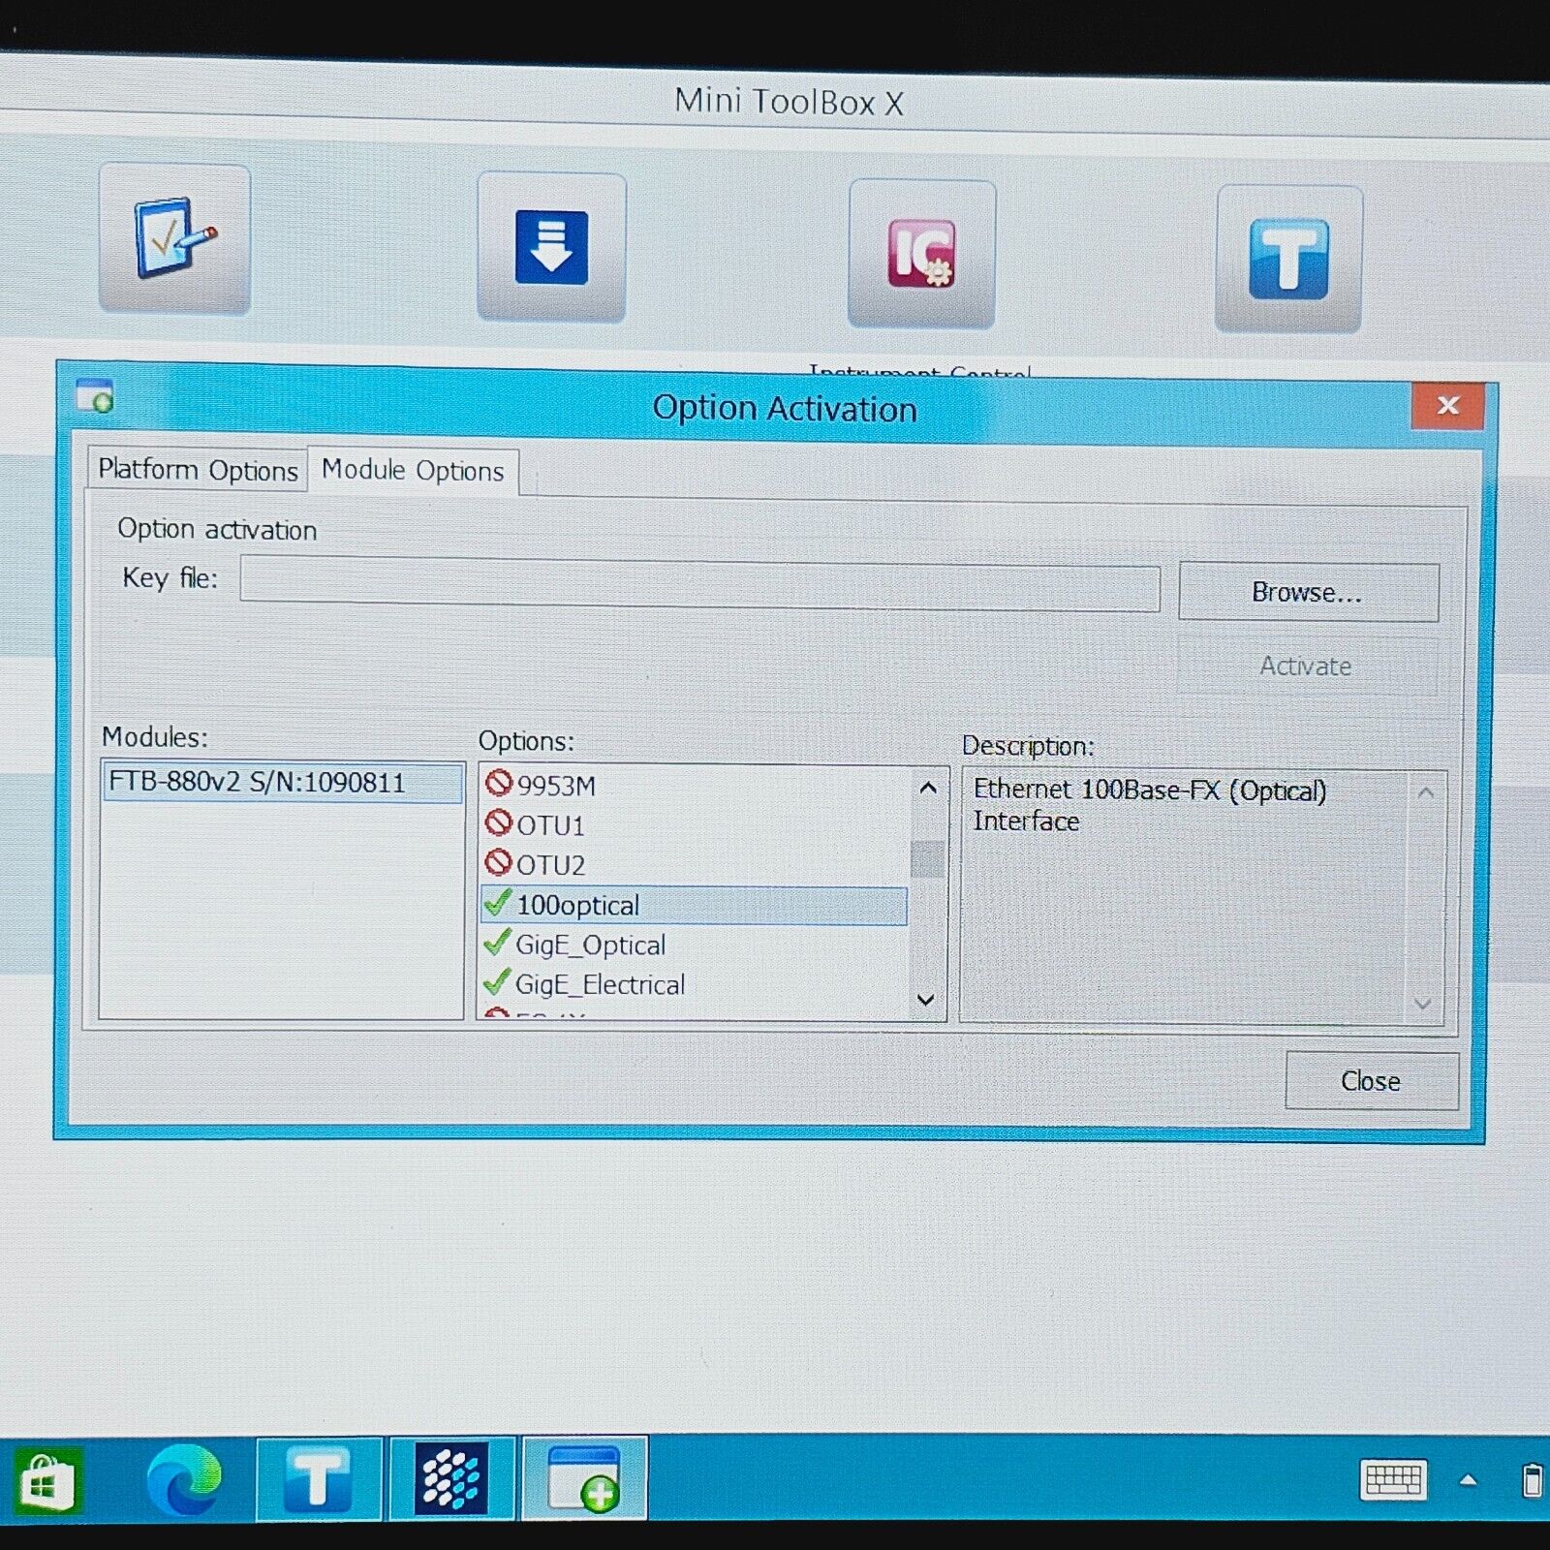
Task: Switch to the T app in taskbar
Action: (x=318, y=1479)
